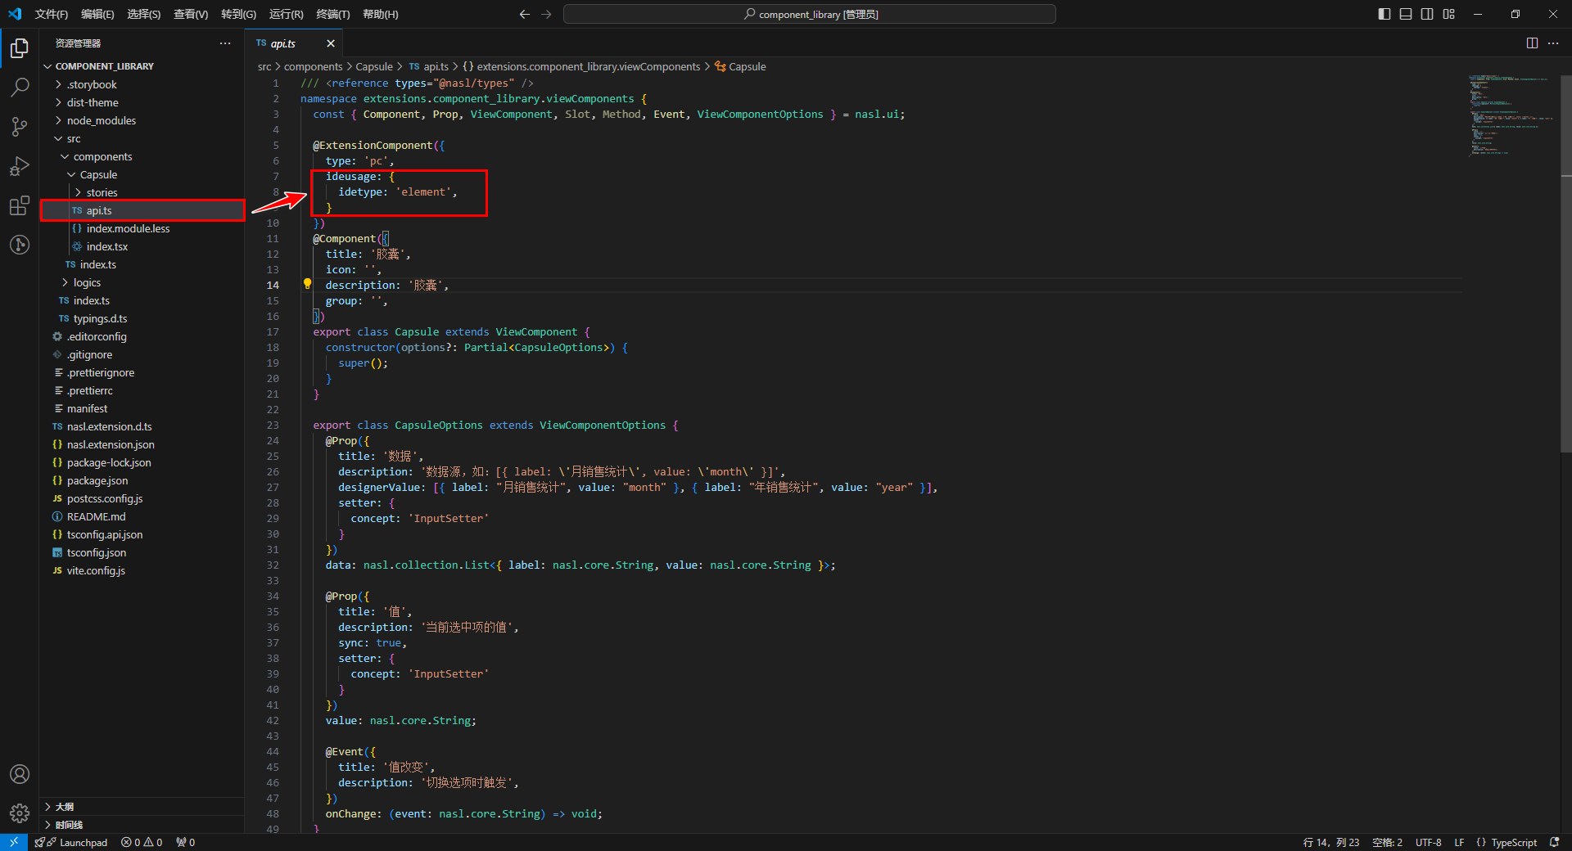Go back using the navigation arrow
The width and height of the screenshot is (1572, 851).
[525, 14]
